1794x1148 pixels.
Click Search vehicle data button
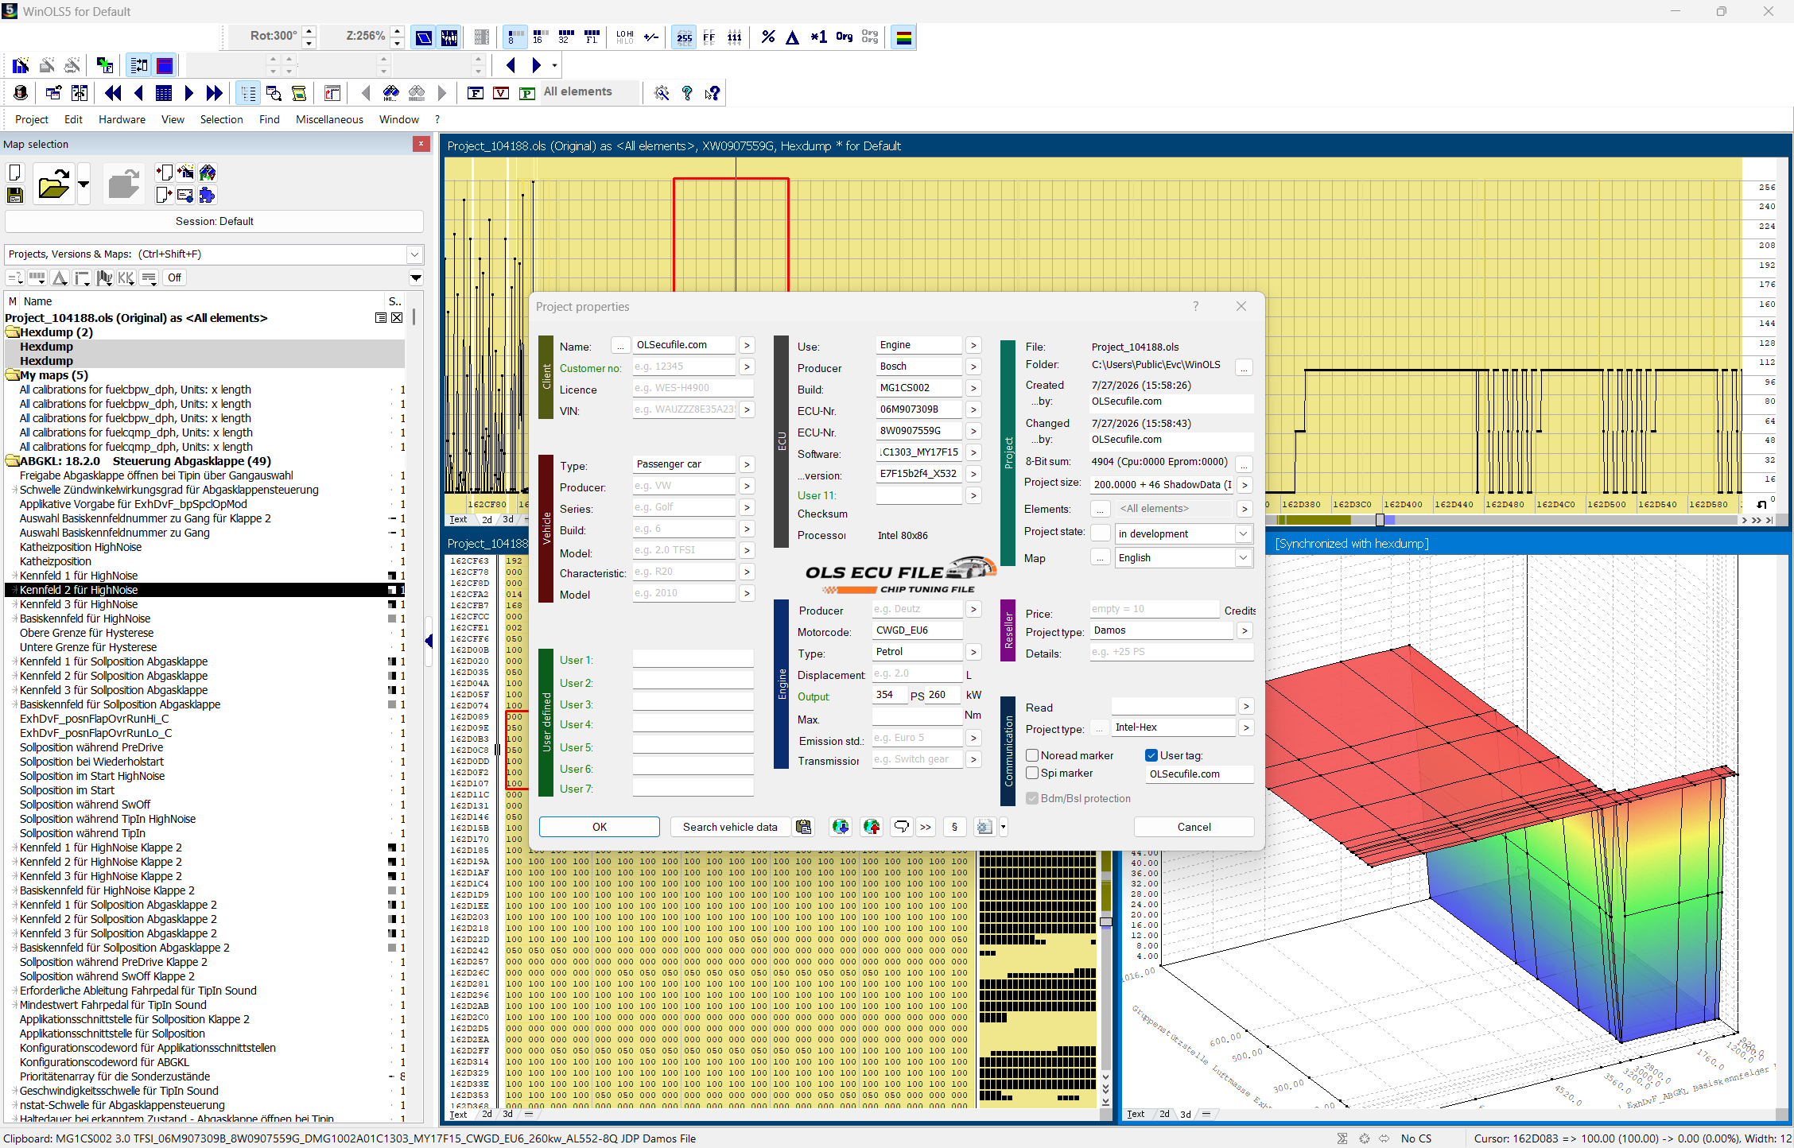(730, 827)
